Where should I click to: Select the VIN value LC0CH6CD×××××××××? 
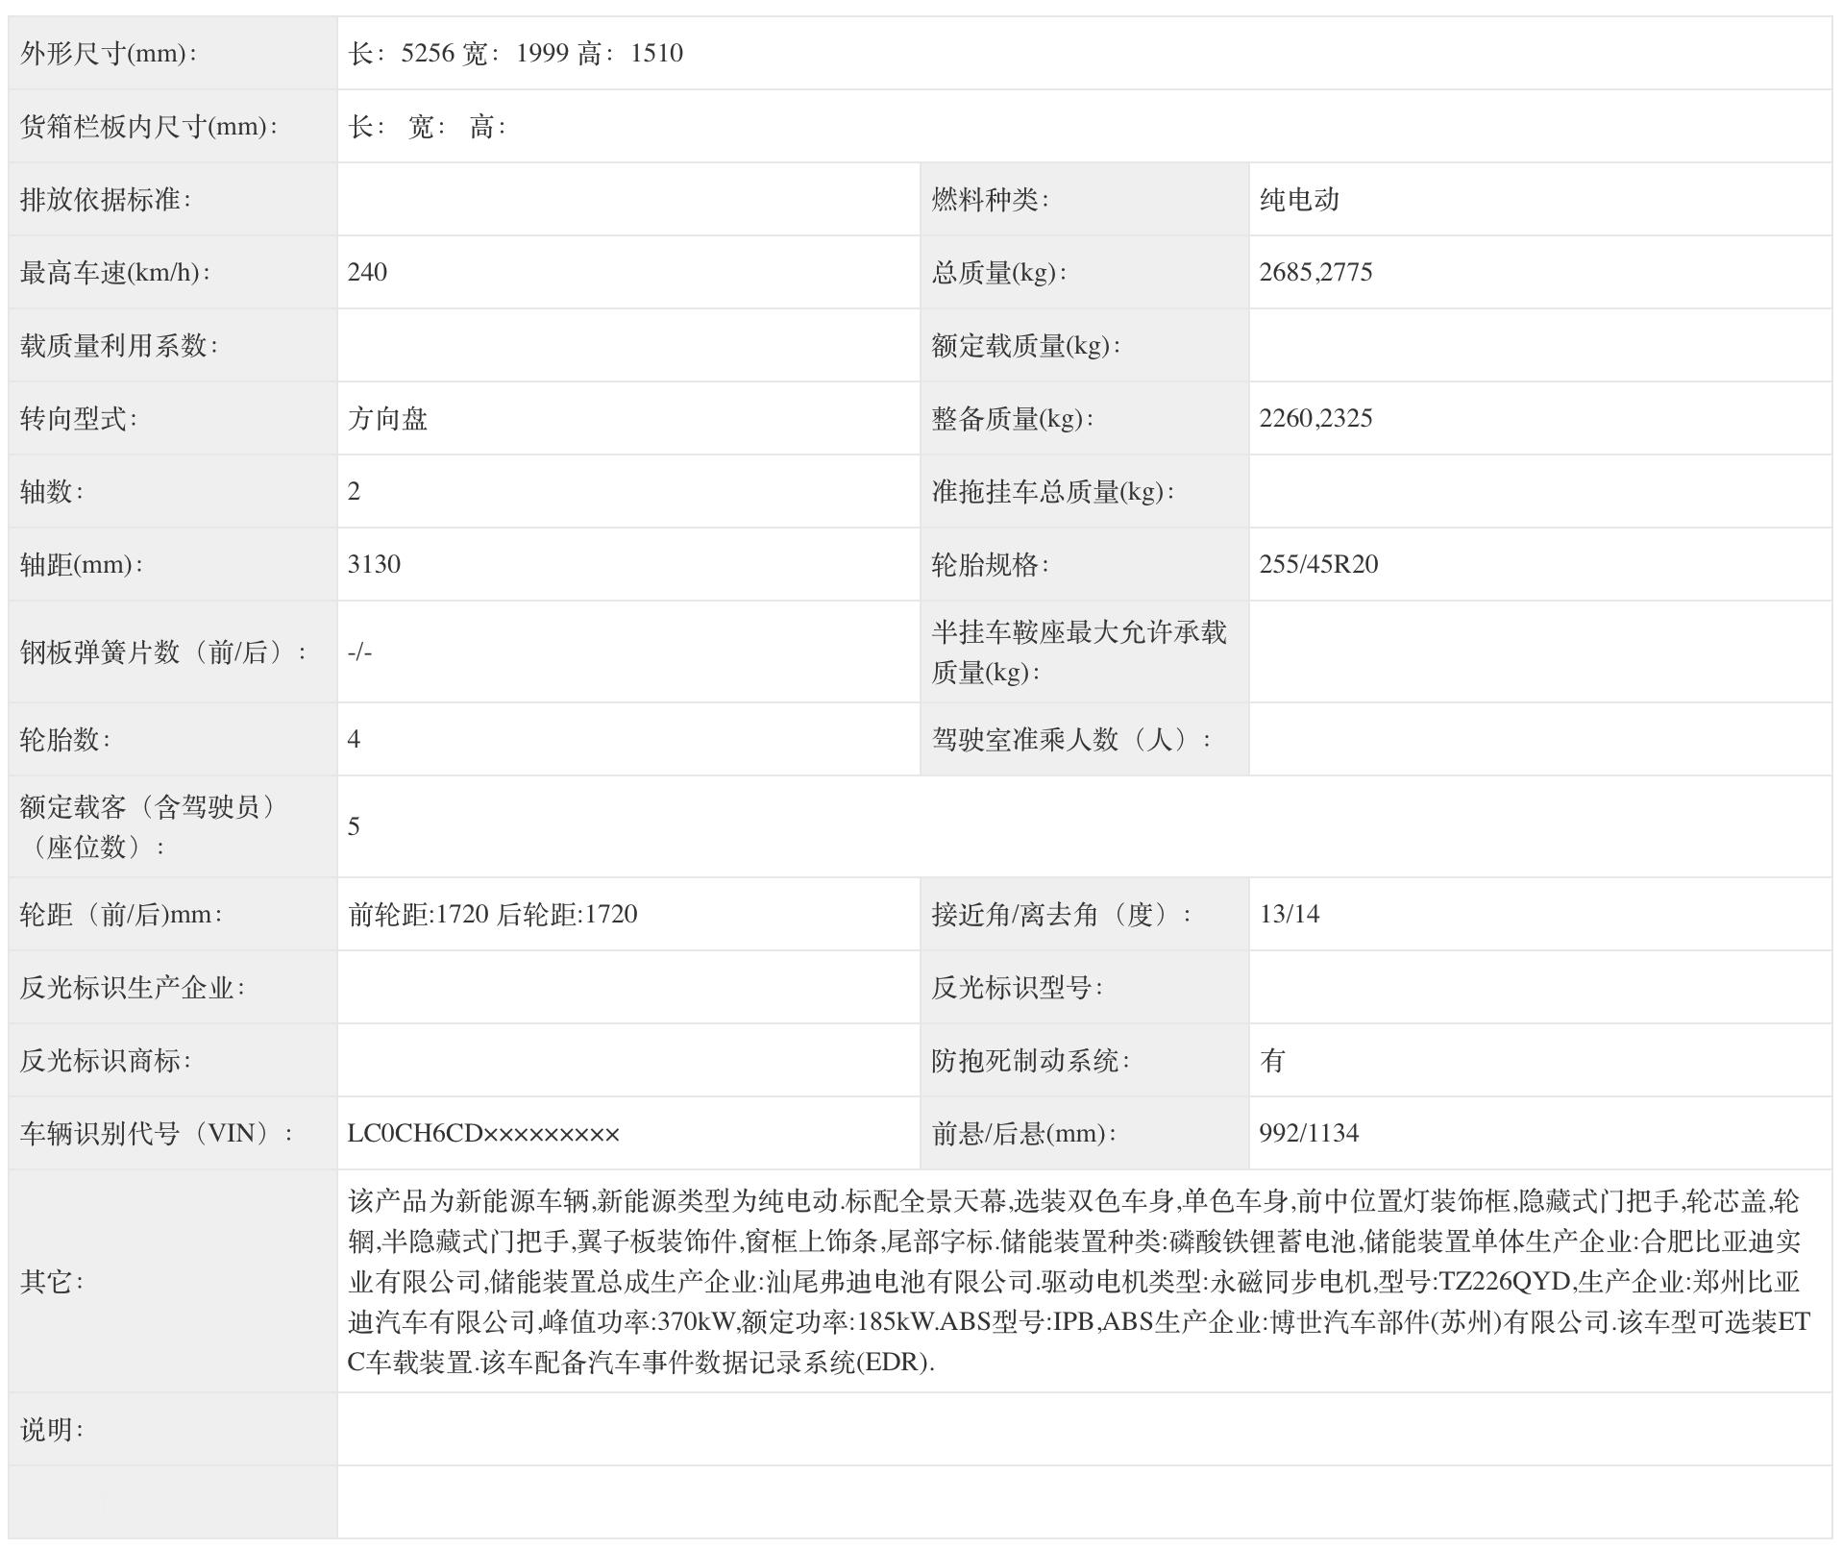coord(483,1133)
